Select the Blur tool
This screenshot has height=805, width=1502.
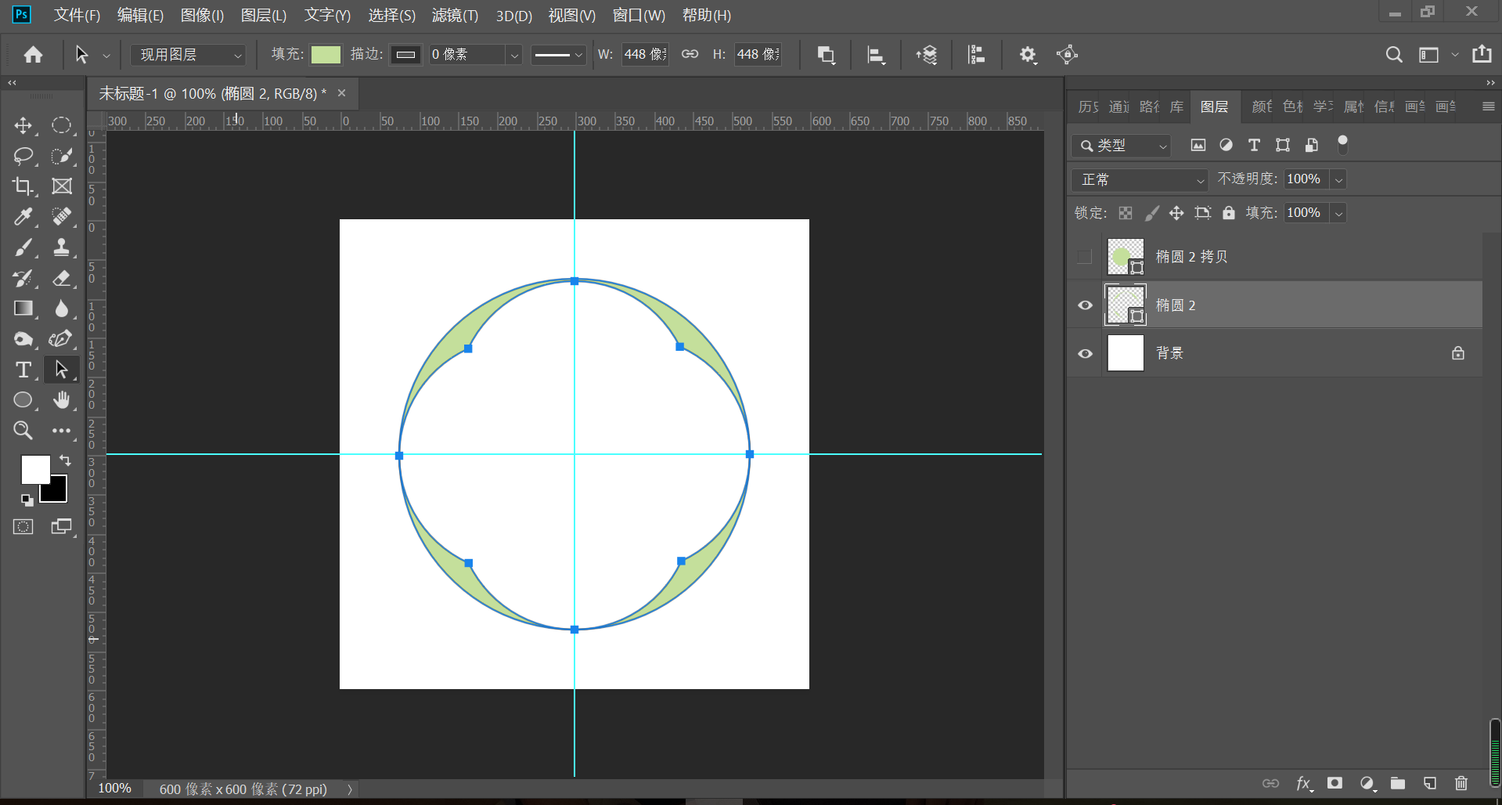point(61,309)
